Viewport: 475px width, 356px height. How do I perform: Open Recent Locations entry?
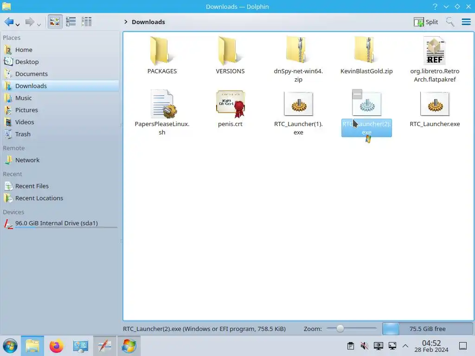pos(60,198)
